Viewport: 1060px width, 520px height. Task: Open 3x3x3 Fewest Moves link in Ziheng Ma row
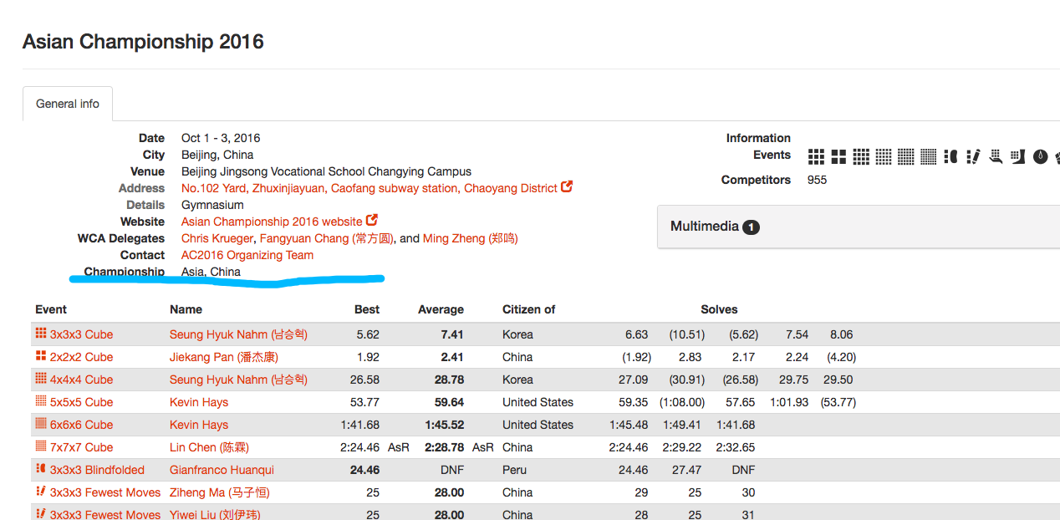click(105, 492)
